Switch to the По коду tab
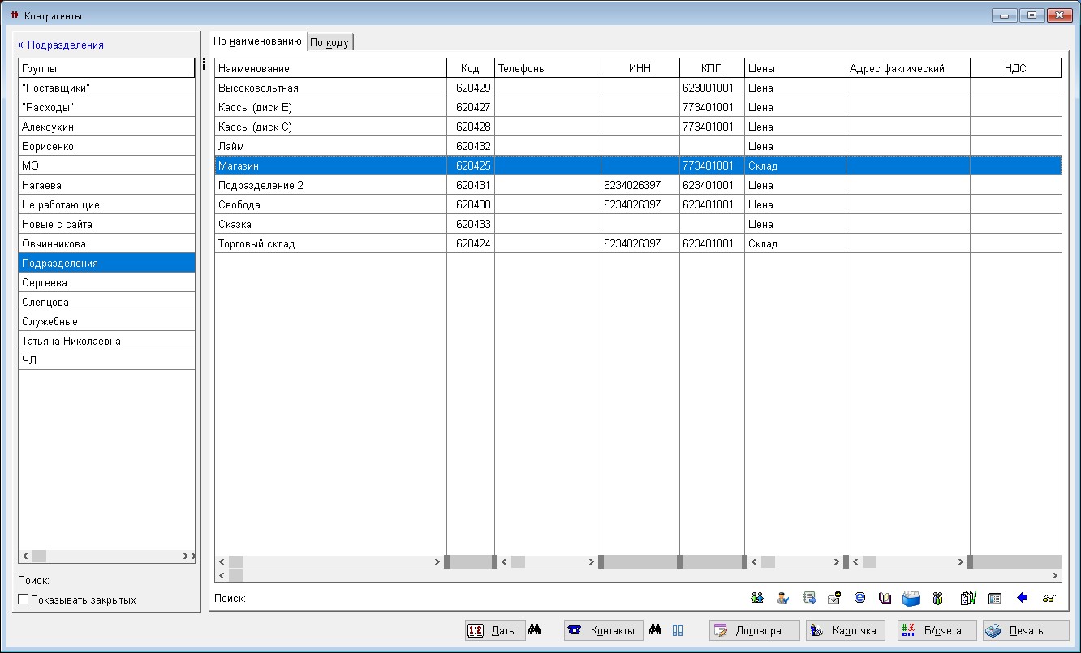 (x=330, y=43)
